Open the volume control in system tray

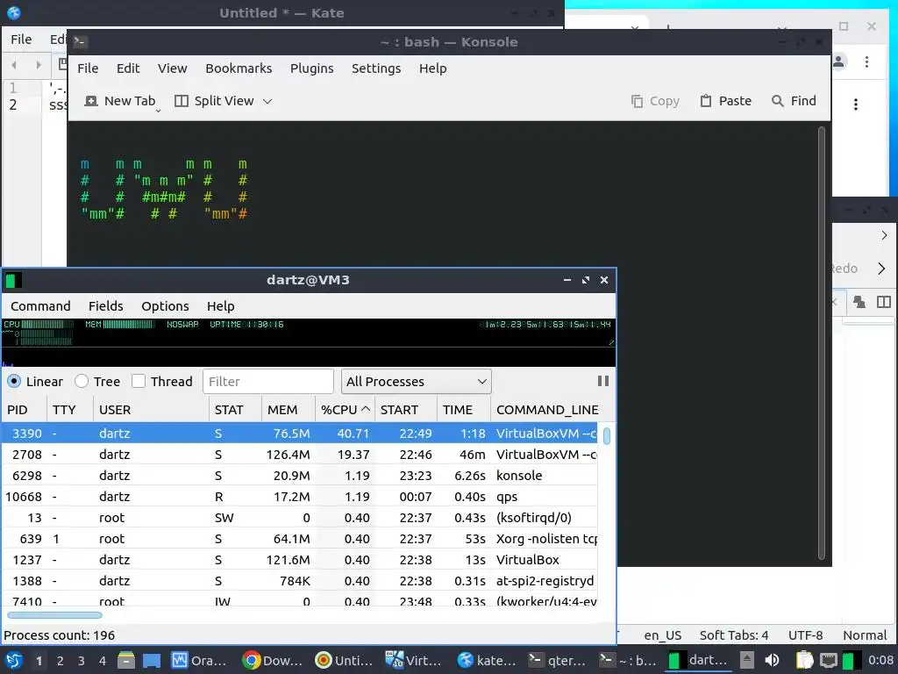pyautogui.click(x=772, y=661)
